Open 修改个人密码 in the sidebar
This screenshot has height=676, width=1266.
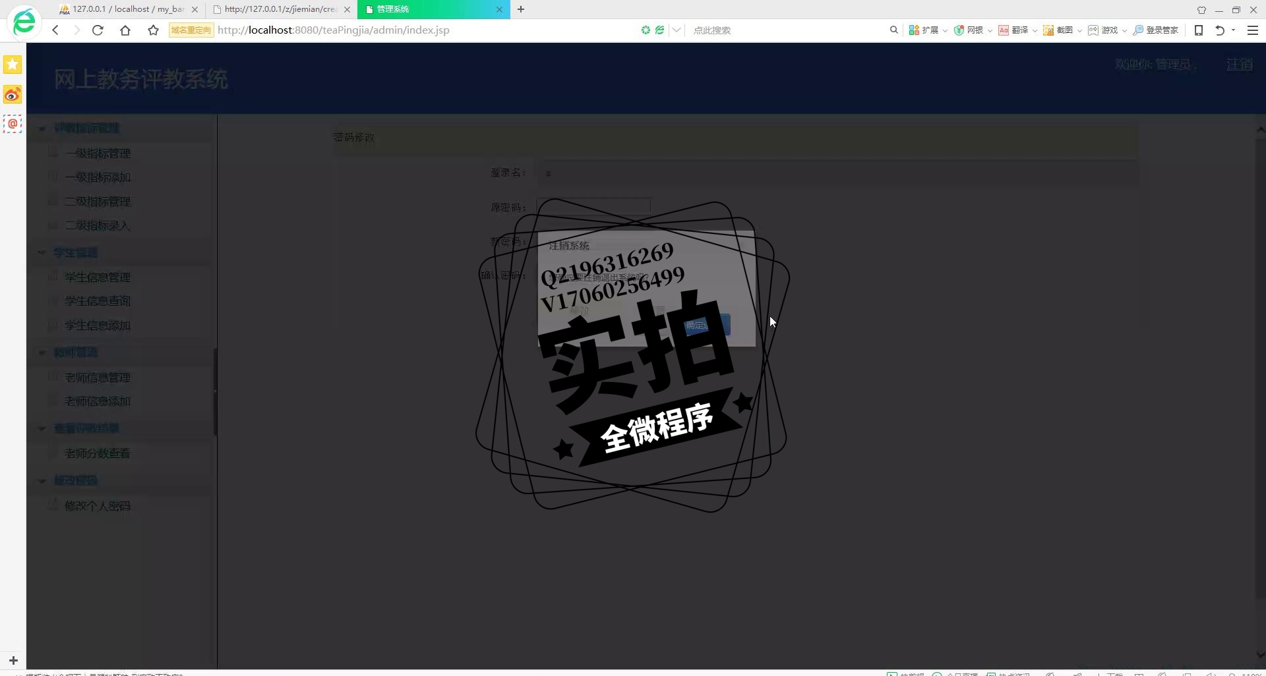point(98,506)
